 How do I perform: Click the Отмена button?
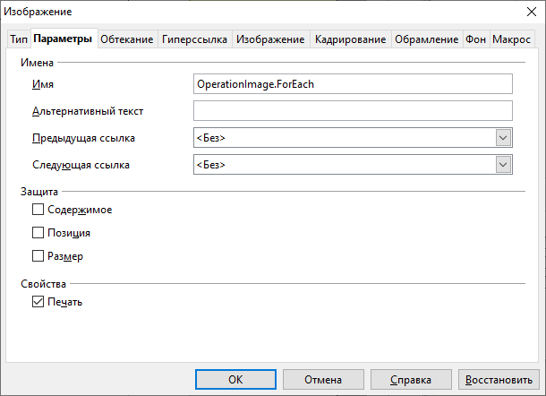tap(322, 380)
